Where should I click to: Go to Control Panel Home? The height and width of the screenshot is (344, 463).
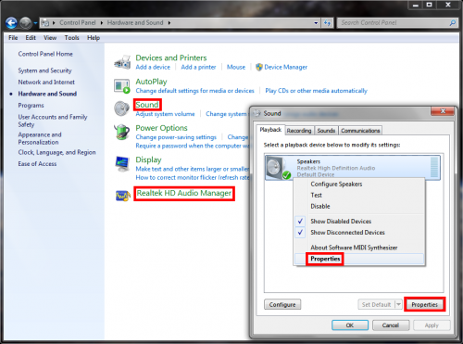(x=45, y=54)
